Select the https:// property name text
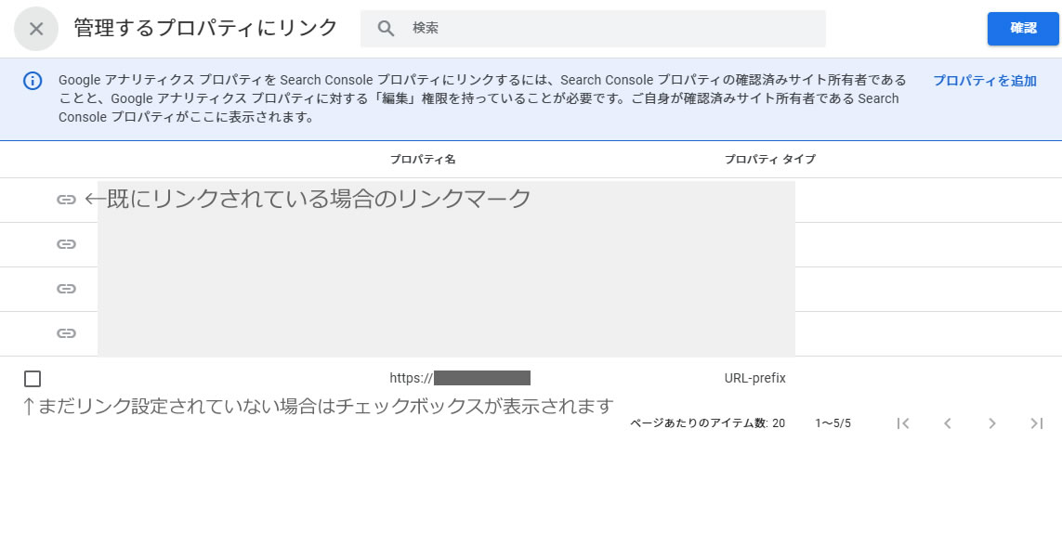The height and width of the screenshot is (533, 1062). click(460, 378)
